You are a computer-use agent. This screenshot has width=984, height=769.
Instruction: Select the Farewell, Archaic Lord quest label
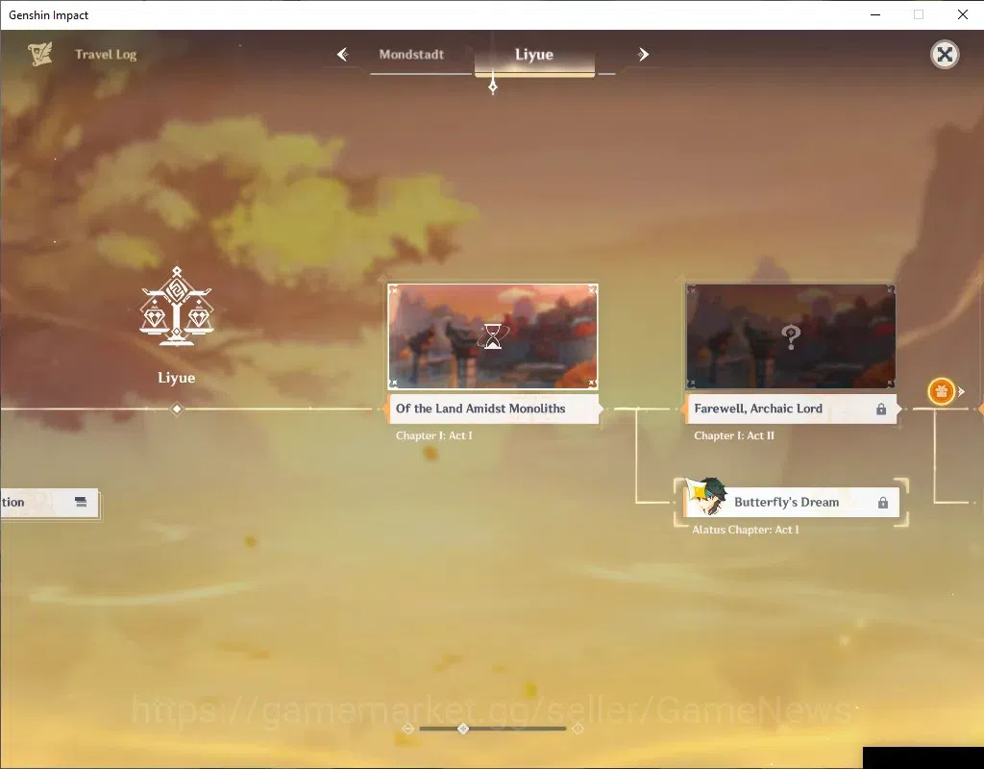(791, 409)
